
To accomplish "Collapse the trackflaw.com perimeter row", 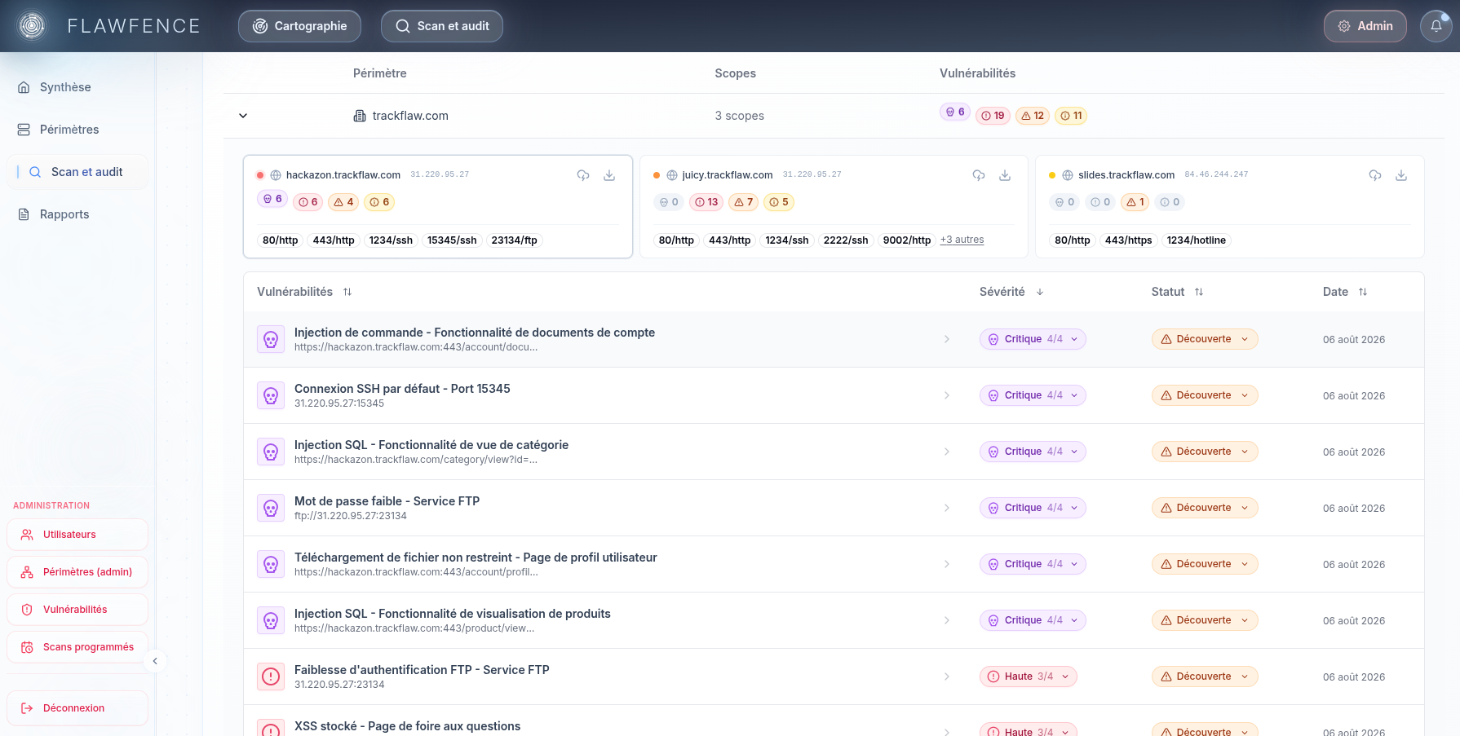I will (x=243, y=116).
